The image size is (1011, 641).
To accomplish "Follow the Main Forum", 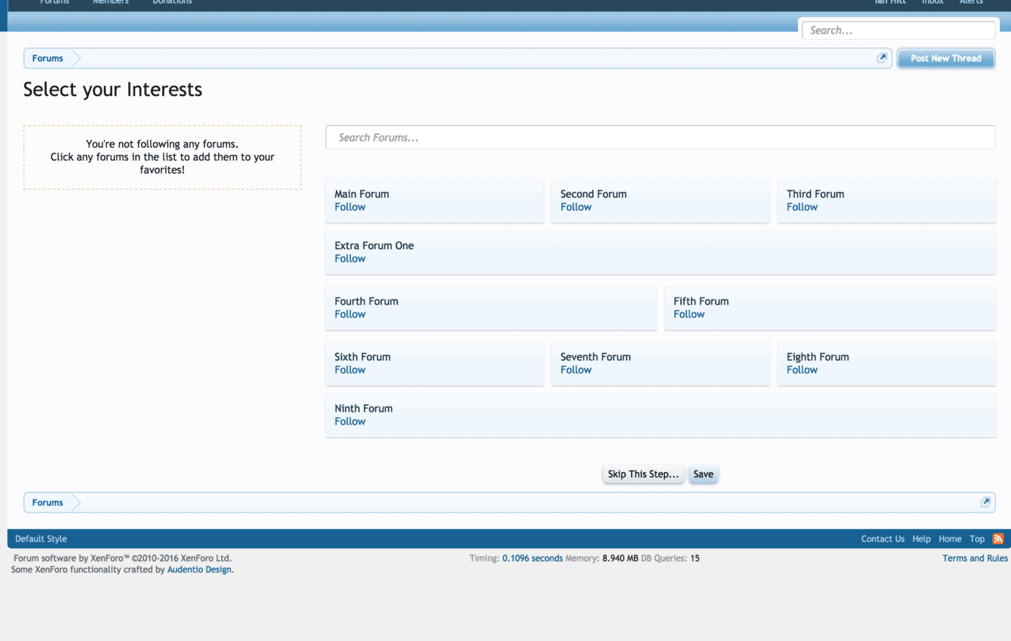I will point(350,207).
